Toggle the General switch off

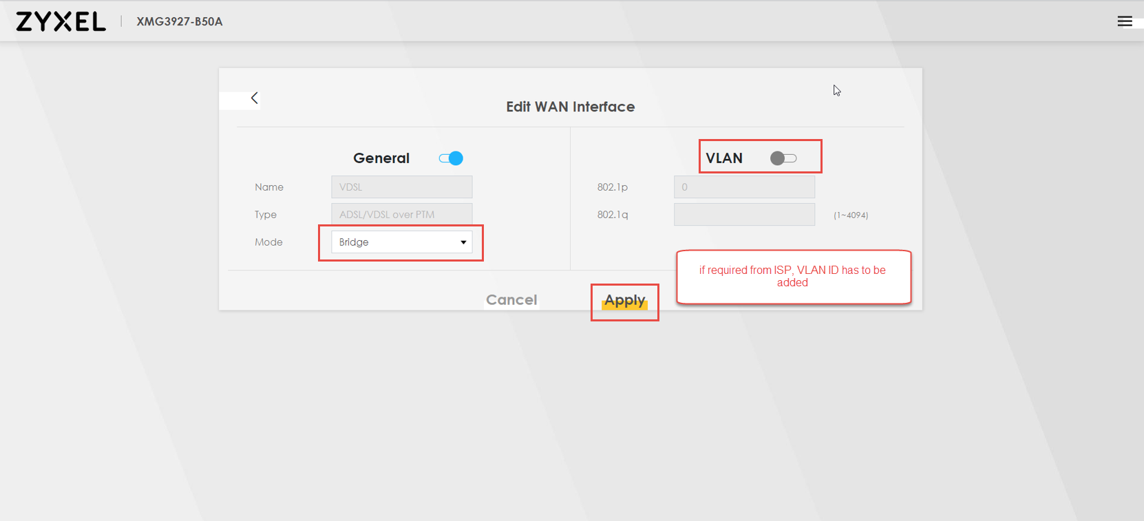point(451,158)
